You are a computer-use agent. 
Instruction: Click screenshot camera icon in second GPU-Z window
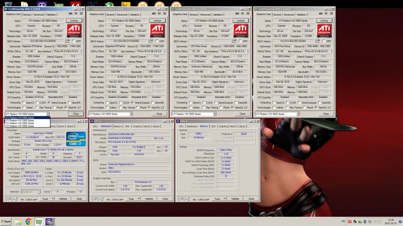[154, 14]
